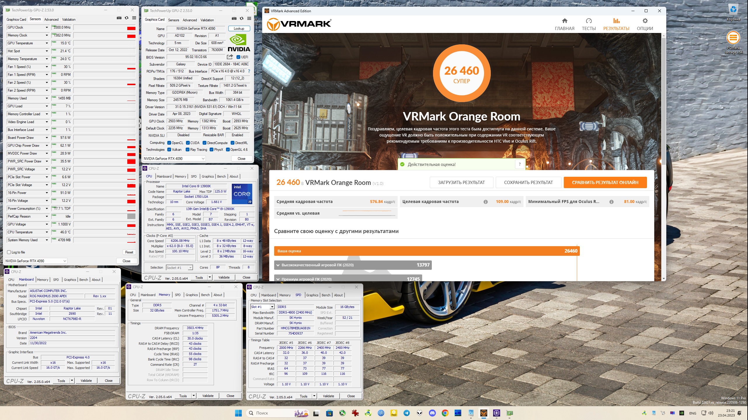Click refresh icon in GPU-Z Sensors window

126,18
